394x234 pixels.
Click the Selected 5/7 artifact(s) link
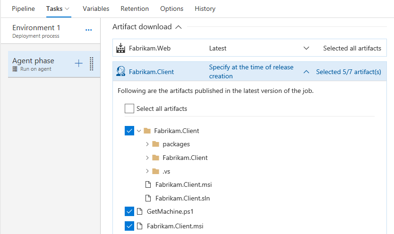[348, 72]
